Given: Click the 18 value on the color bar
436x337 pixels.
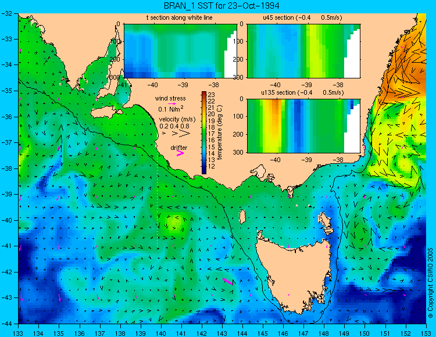Looking at the screenshot, I should coord(212,127).
